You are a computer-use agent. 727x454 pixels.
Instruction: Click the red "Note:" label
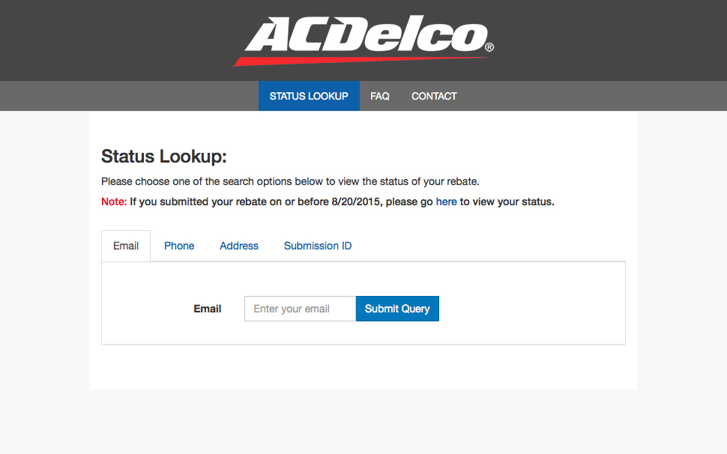114,202
